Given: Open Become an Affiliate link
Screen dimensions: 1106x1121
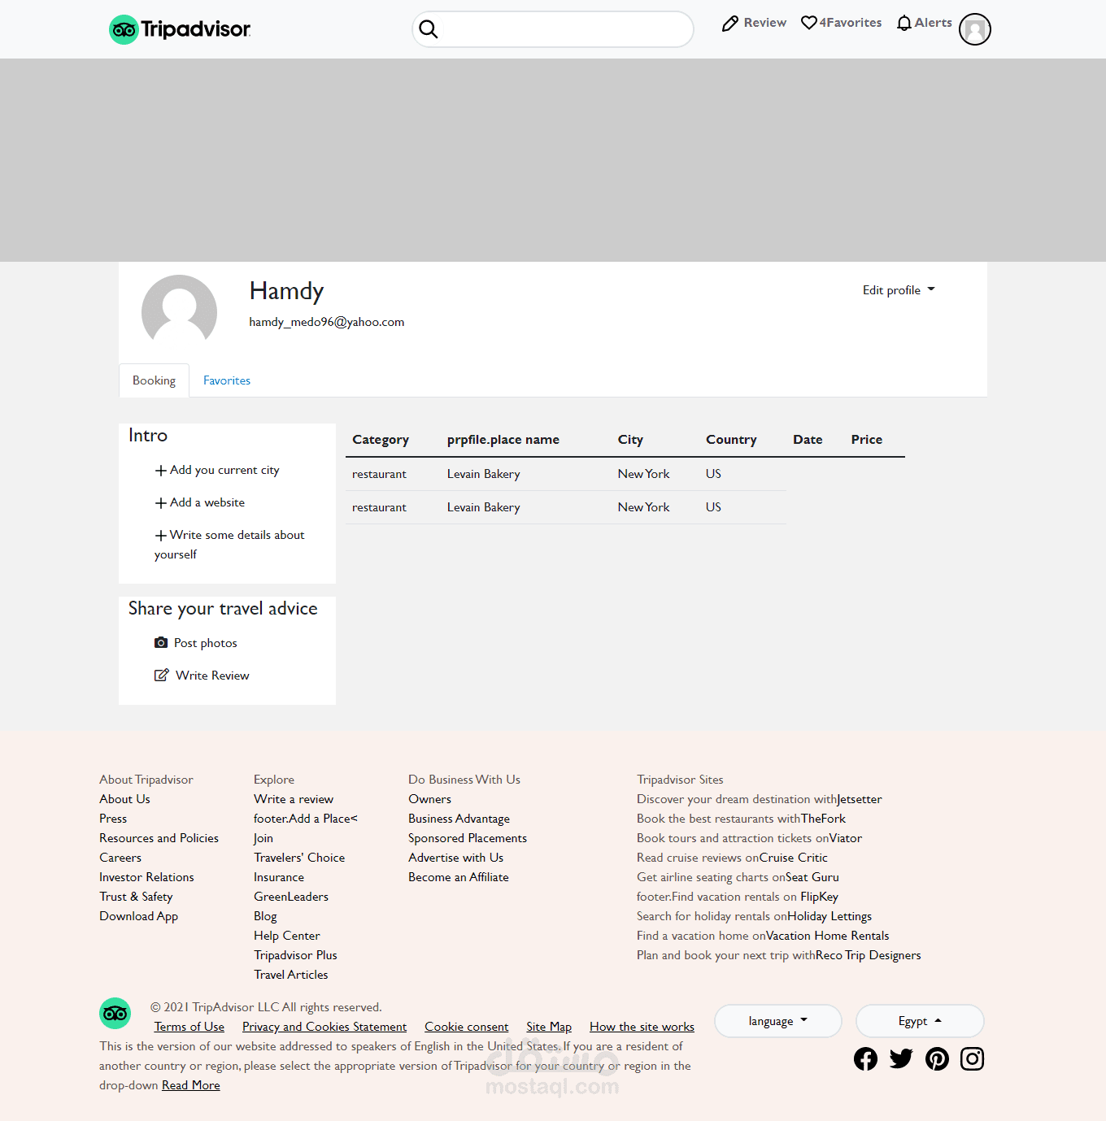Looking at the screenshot, I should pyautogui.click(x=459, y=877).
